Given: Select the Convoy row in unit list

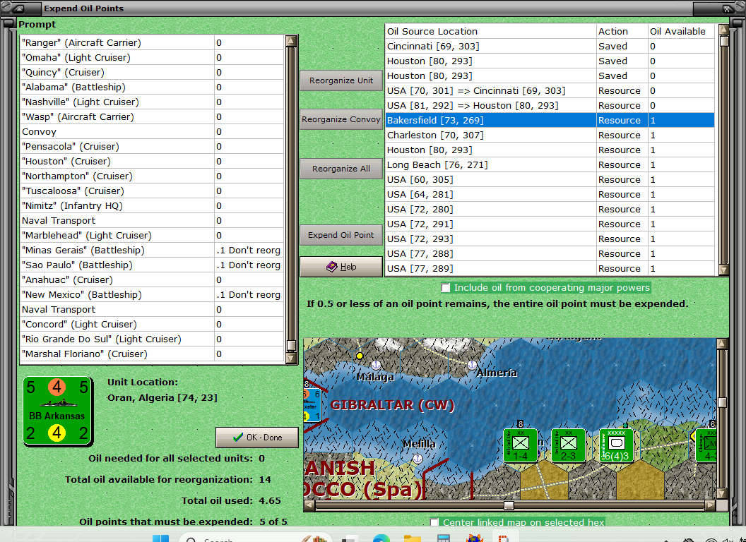Looking at the screenshot, I should pos(153,132).
